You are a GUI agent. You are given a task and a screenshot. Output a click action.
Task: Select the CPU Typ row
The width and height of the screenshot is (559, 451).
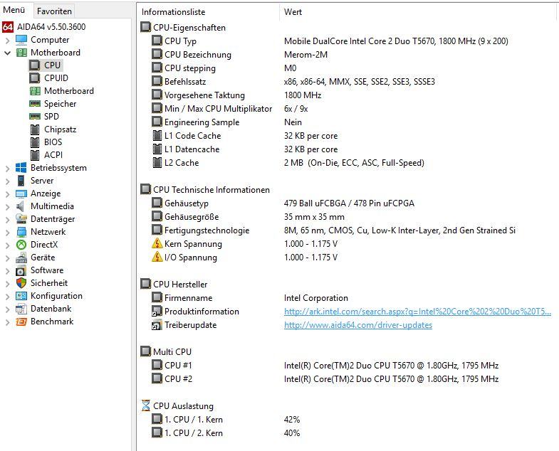click(x=348, y=41)
